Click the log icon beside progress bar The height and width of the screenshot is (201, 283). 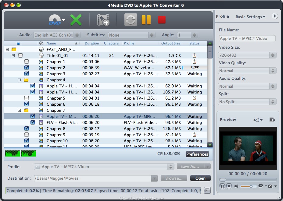[x=207, y=190]
